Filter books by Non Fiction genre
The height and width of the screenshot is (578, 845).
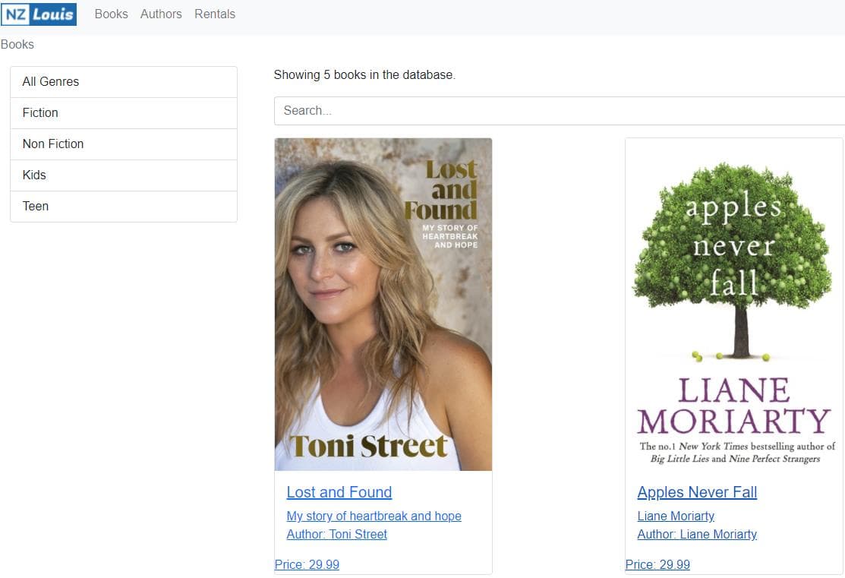(53, 144)
